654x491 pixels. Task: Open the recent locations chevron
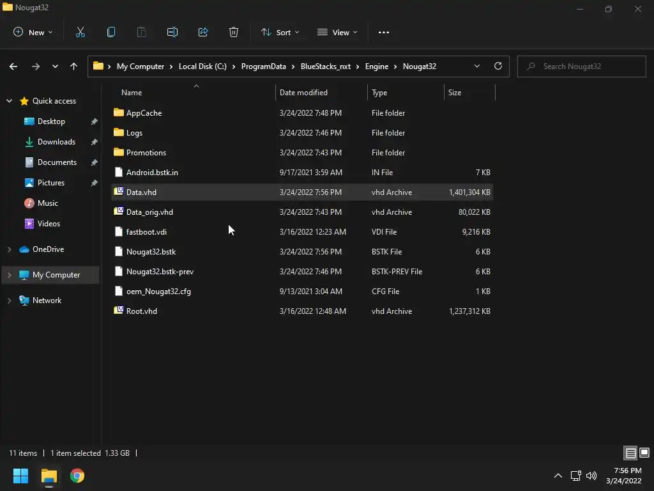pos(55,66)
